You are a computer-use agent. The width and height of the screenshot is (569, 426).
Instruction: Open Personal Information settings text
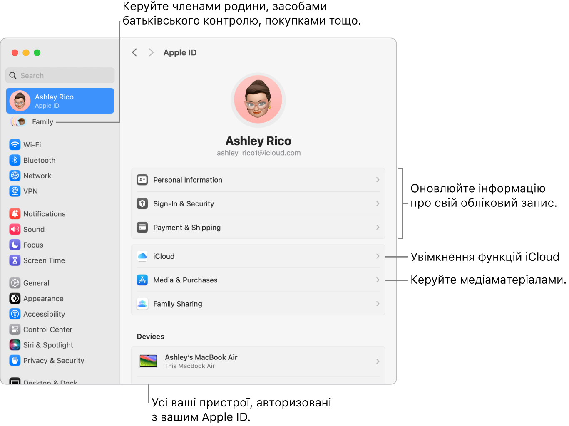(x=188, y=180)
